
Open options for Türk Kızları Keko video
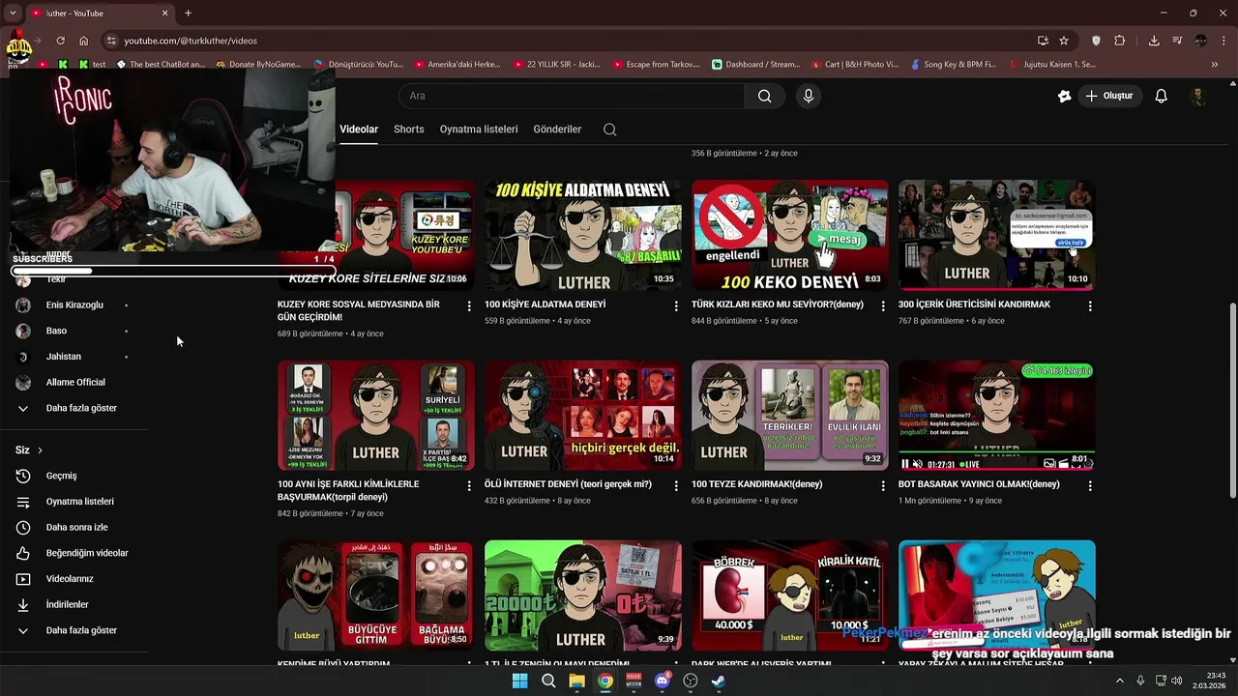tap(882, 305)
